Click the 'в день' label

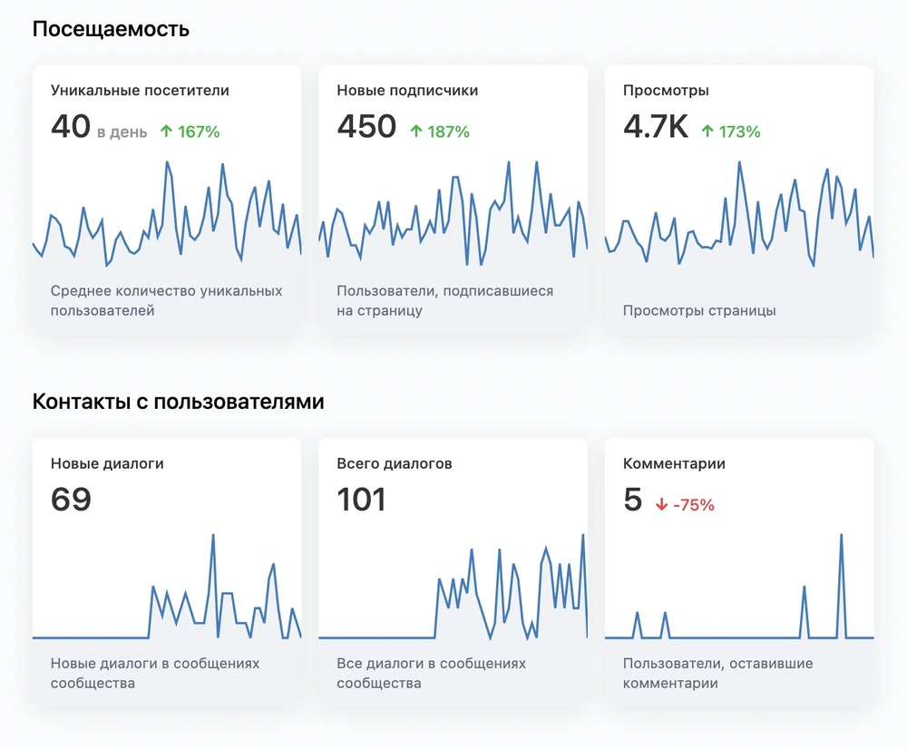(x=122, y=131)
